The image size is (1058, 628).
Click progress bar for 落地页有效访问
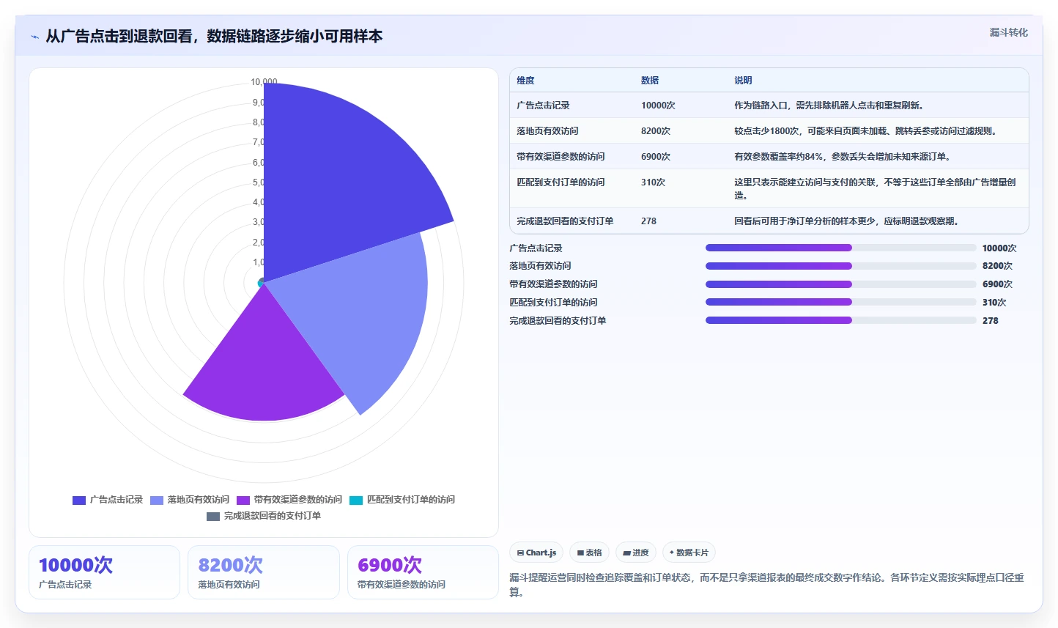pos(841,266)
